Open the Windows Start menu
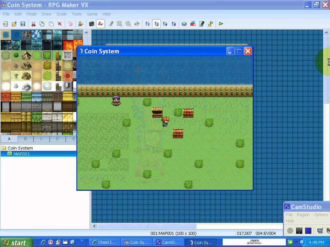This screenshot has width=330, height=247. click(16, 243)
